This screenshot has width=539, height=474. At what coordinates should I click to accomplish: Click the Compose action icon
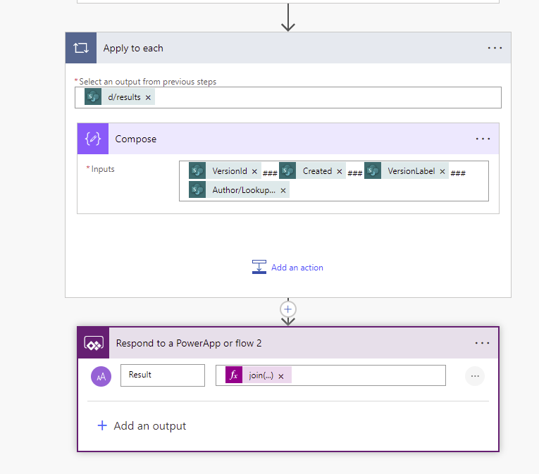point(93,139)
